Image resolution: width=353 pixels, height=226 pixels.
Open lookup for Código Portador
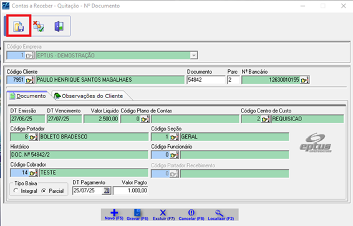tap(33, 137)
